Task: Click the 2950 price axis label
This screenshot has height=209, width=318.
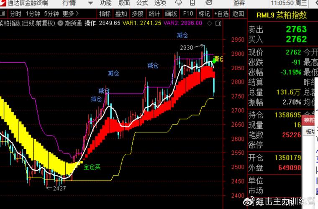Action: click(238, 40)
